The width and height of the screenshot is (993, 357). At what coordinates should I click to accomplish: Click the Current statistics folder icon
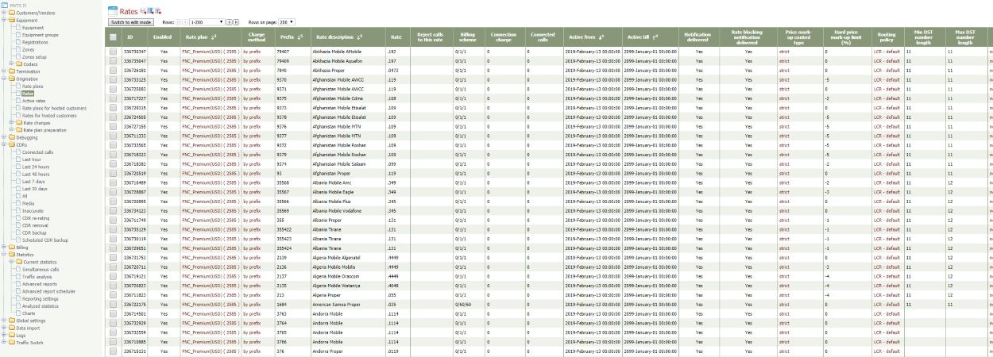pyautogui.click(x=19, y=262)
